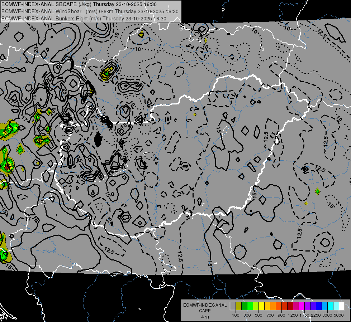Screen dimensions: 351x322
Task: Click the SBCAPE (J/kg) title line
Action: 79,4
